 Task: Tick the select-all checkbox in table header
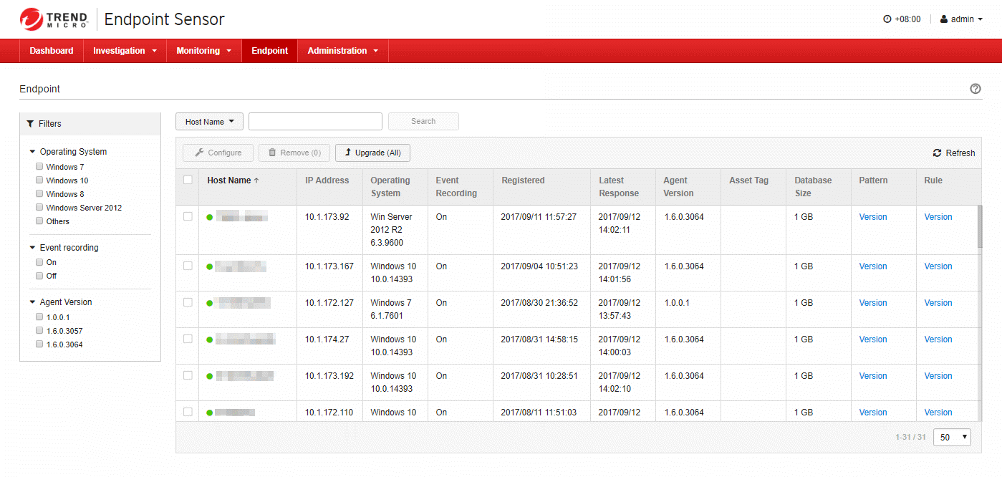[188, 180]
